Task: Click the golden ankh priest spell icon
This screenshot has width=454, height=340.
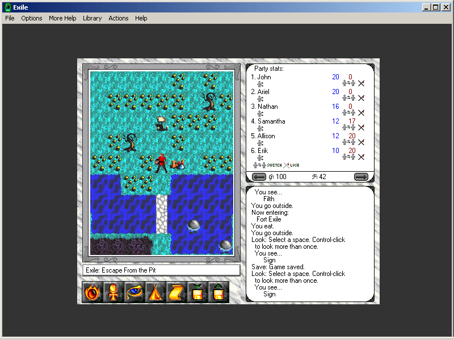Action: [x=113, y=292]
